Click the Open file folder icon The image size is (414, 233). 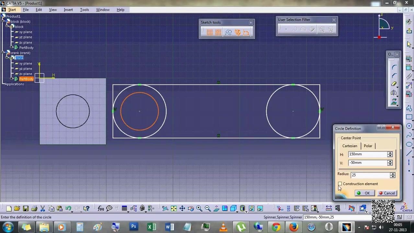17,209
